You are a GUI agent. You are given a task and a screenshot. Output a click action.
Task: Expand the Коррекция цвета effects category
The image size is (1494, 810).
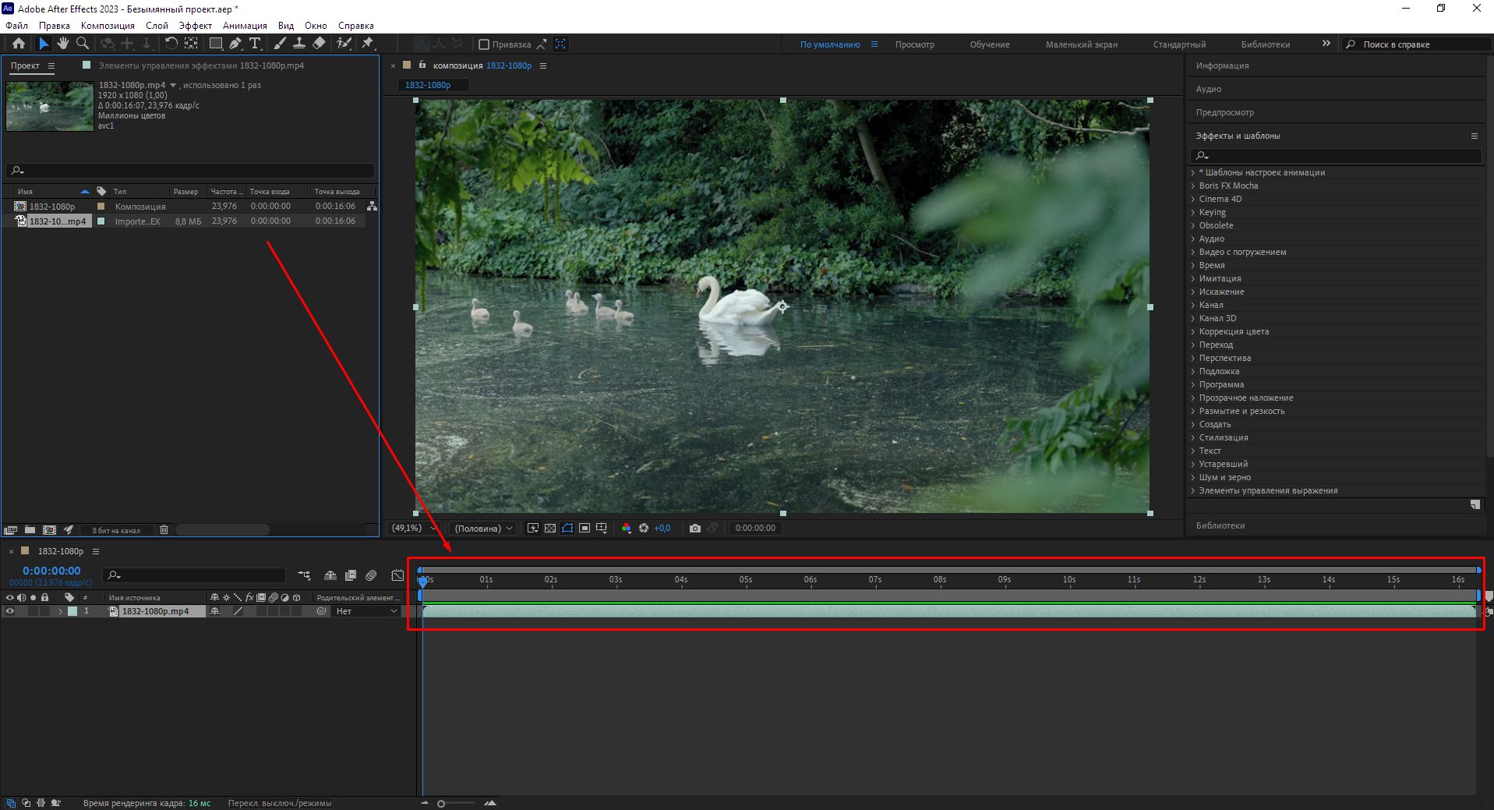pyautogui.click(x=1192, y=331)
